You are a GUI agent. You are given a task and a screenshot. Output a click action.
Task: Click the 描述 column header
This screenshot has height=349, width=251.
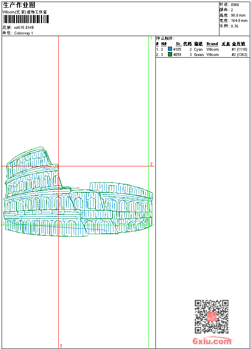(198, 44)
